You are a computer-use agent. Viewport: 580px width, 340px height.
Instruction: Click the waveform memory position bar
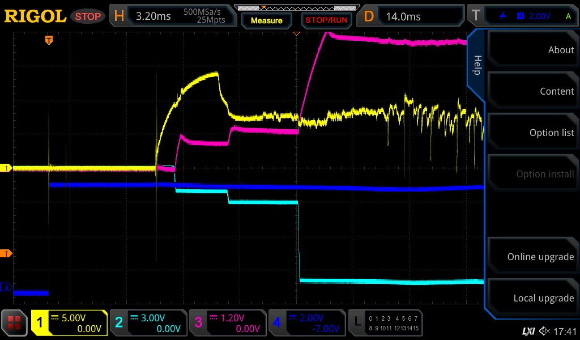[296, 8]
